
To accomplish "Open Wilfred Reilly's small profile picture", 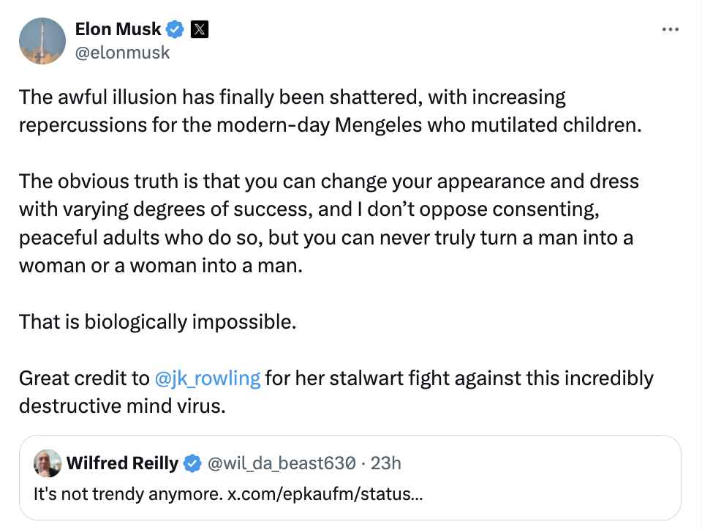I will tap(48, 463).
